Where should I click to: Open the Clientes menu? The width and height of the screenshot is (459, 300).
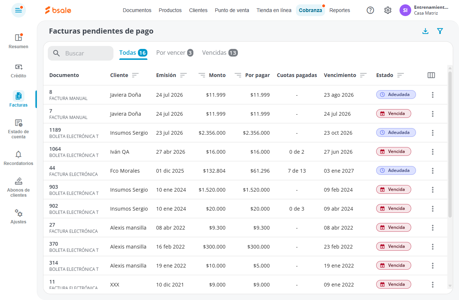(x=198, y=10)
